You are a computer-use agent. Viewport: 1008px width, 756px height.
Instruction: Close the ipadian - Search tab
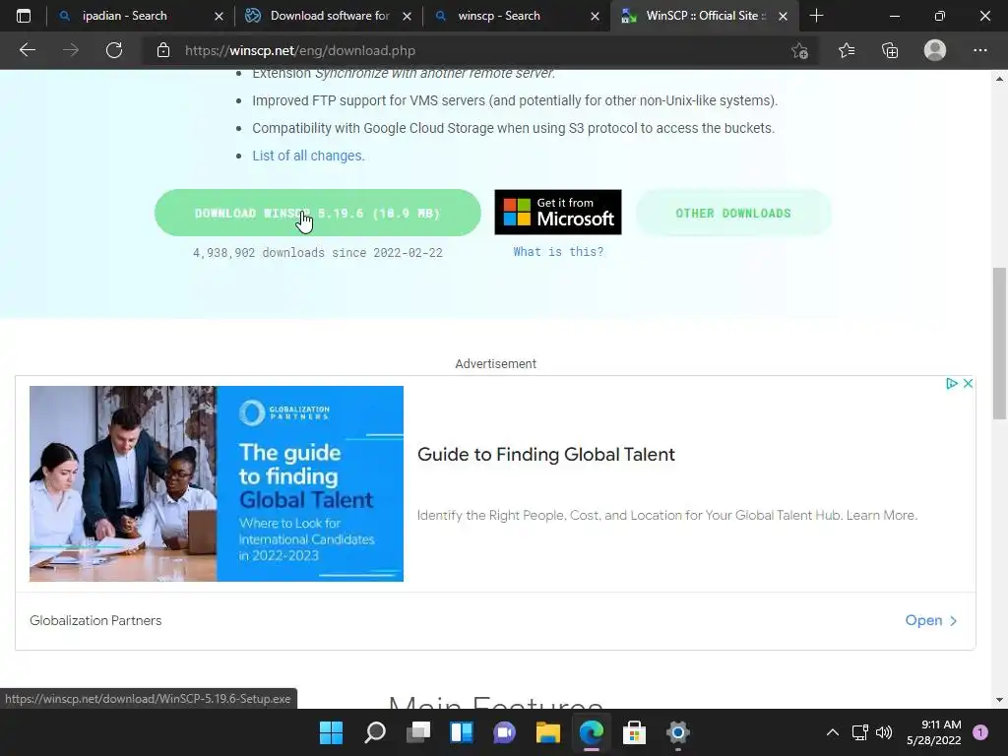(219, 16)
